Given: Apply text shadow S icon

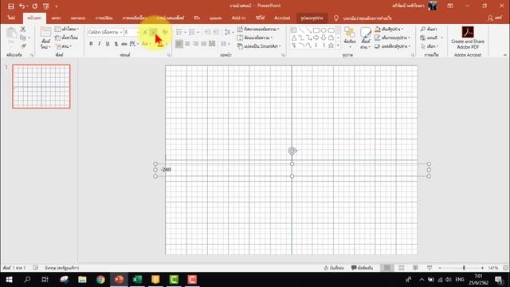Looking at the screenshot, I should (116, 44).
